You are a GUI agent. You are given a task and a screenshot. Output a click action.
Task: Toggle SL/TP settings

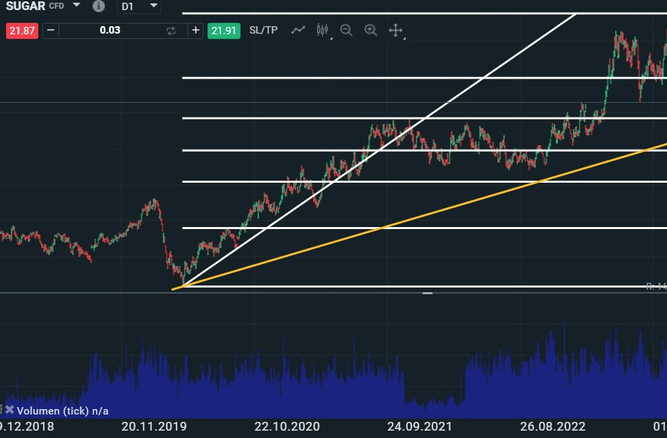pos(263,30)
